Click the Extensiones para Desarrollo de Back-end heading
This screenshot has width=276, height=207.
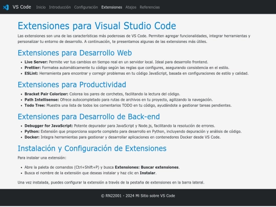[x=89, y=117]
